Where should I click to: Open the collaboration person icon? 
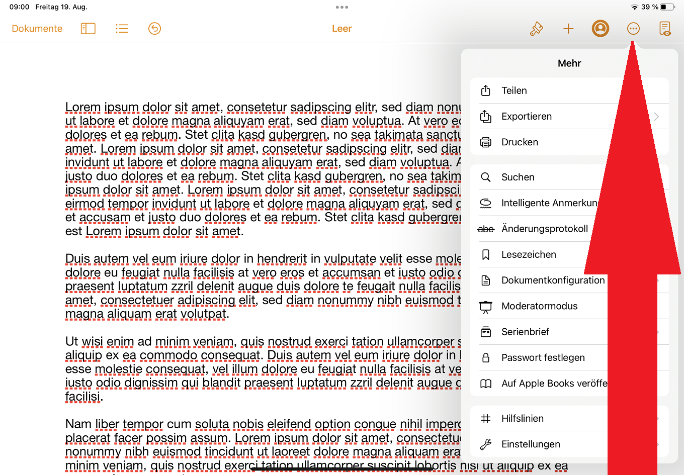click(x=601, y=29)
